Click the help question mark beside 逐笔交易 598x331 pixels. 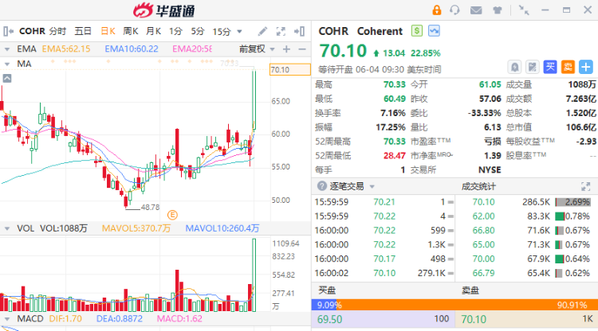(x=322, y=186)
